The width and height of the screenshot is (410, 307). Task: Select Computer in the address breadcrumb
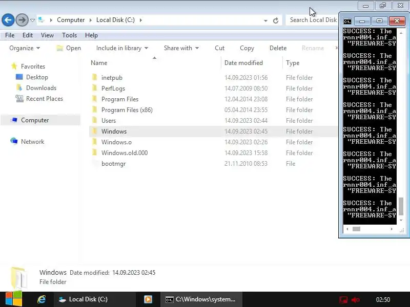[x=71, y=20]
